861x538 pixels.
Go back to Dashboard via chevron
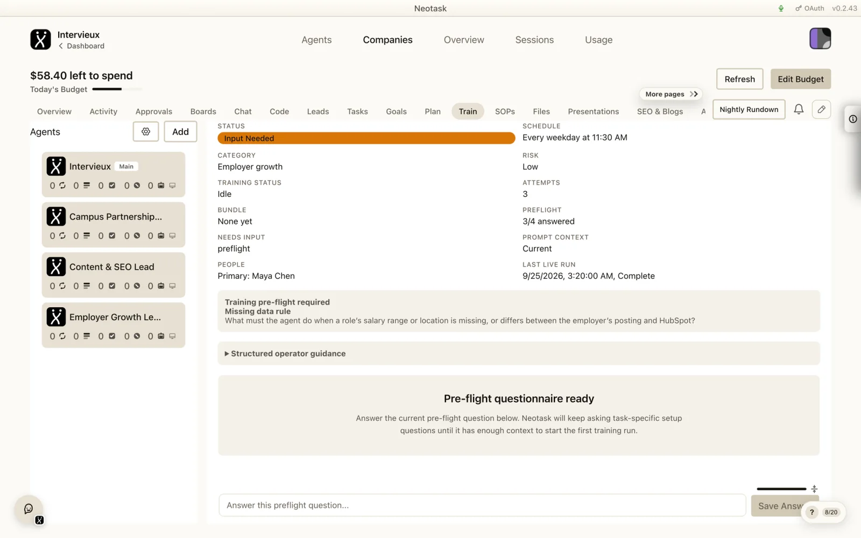click(61, 46)
